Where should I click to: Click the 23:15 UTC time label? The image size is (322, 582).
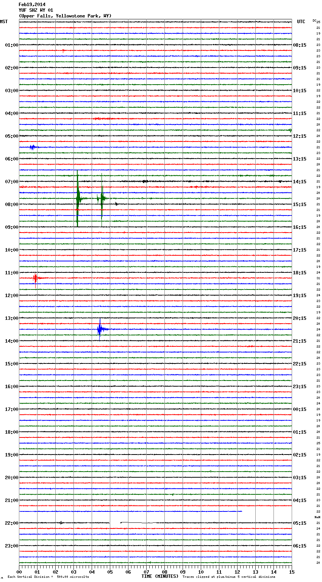click(300, 387)
